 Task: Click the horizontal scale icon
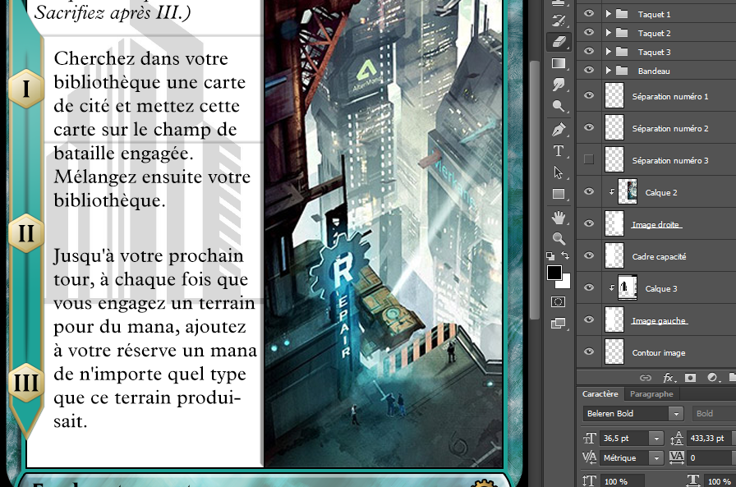pyautogui.click(x=694, y=481)
